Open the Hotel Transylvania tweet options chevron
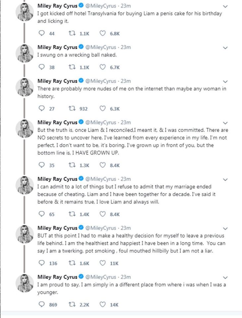 click(x=225, y=7)
